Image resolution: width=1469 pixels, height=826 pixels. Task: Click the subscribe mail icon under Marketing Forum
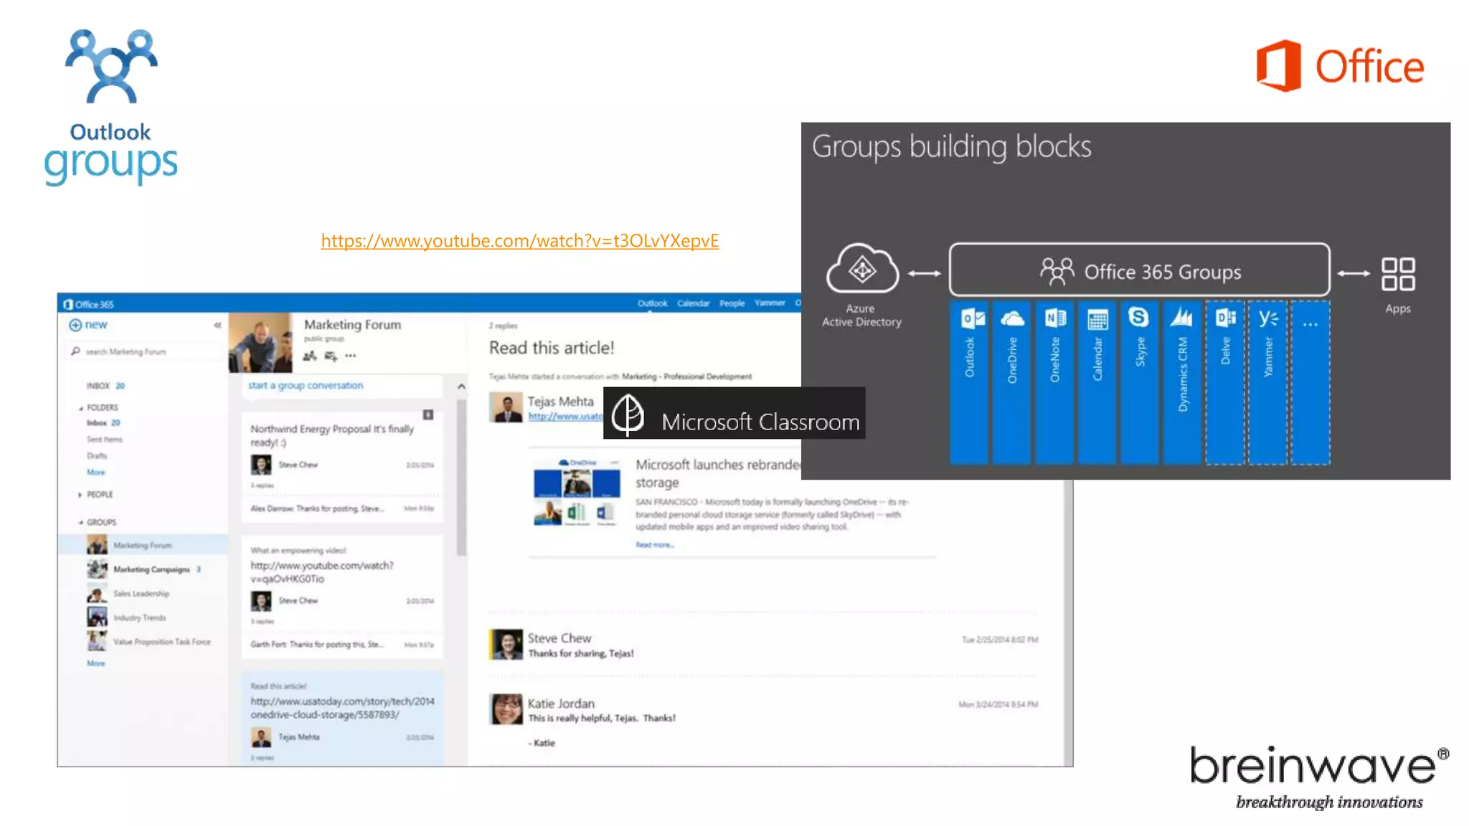click(x=330, y=356)
